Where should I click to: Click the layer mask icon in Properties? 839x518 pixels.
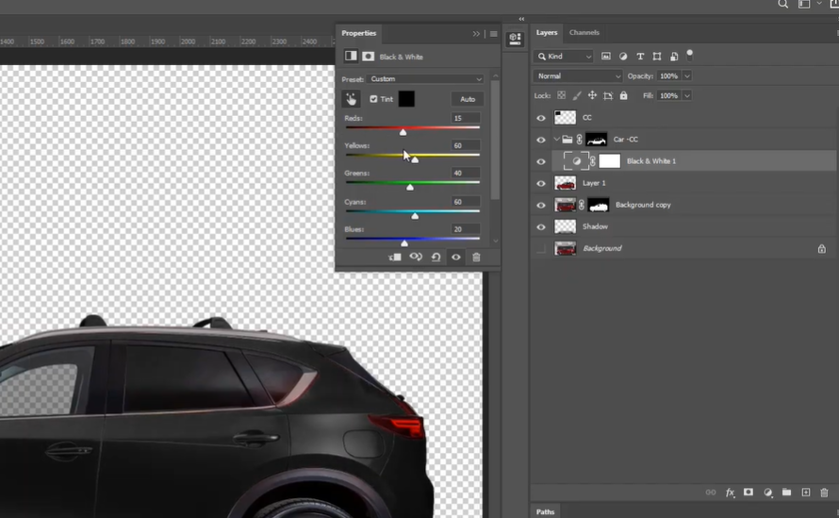369,57
